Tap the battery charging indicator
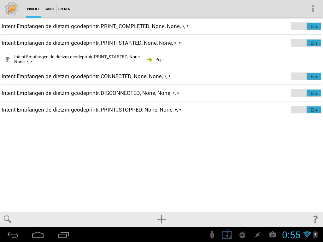 pos(315,234)
